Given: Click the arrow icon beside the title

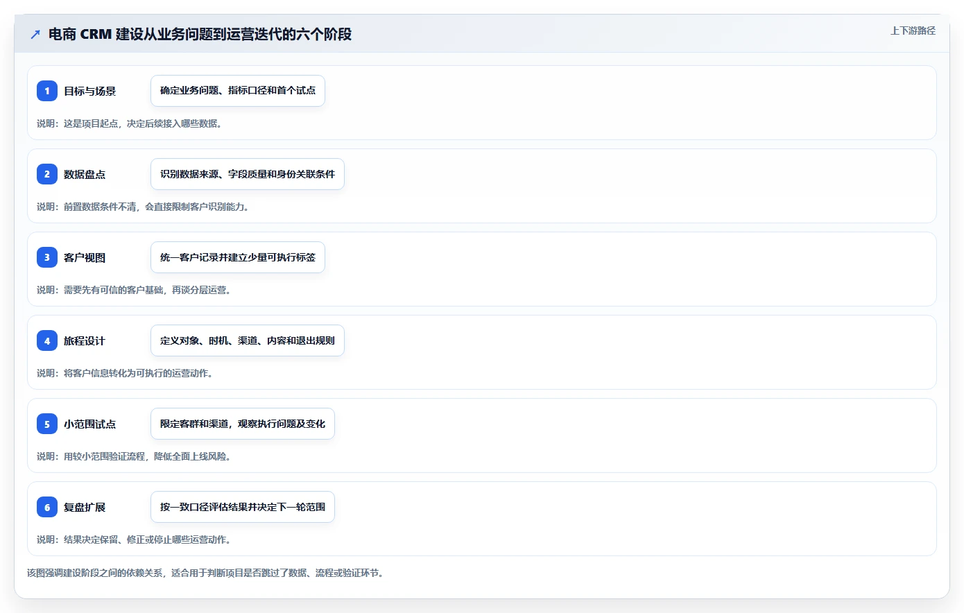Looking at the screenshot, I should click(x=35, y=34).
